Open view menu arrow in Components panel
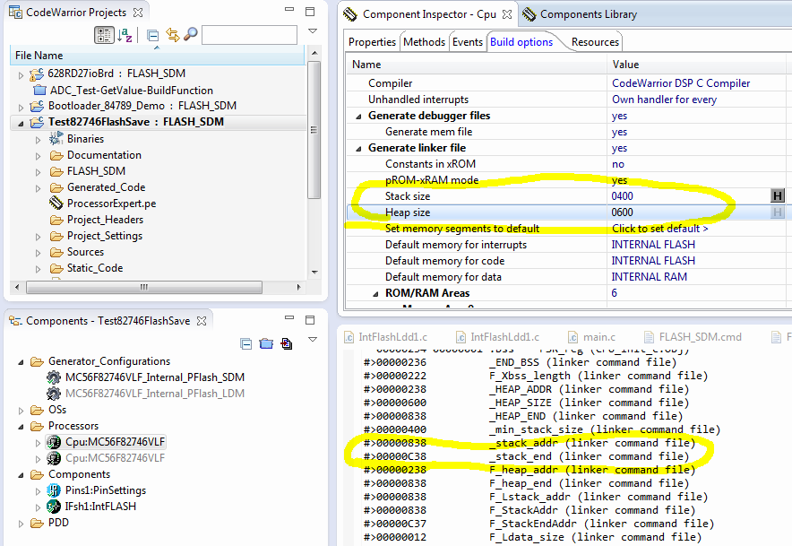792x546 pixels. point(313,339)
